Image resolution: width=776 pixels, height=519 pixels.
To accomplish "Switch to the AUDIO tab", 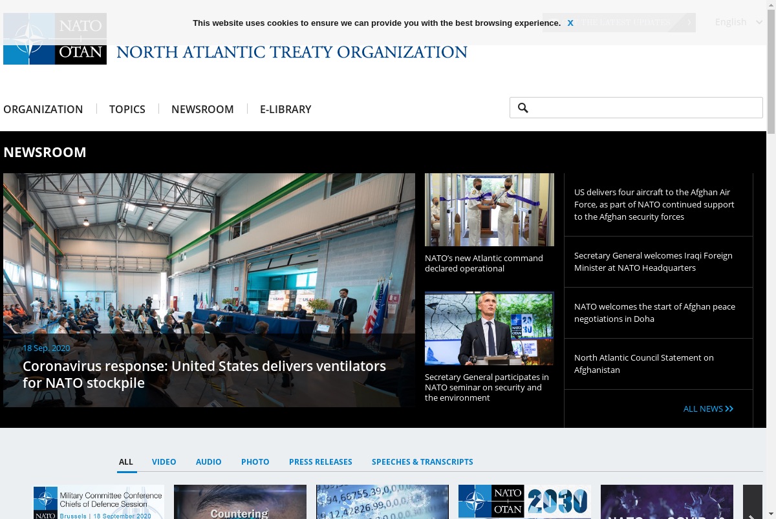I will [209, 461].
